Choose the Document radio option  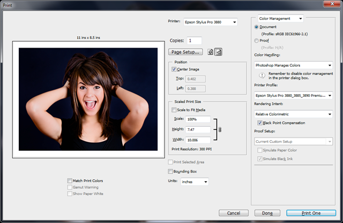(x=257, y=26)
